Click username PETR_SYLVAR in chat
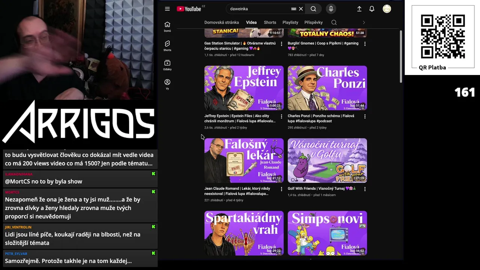Image resolution: width=480 pixels, height=270 pixels. [16, 253]
